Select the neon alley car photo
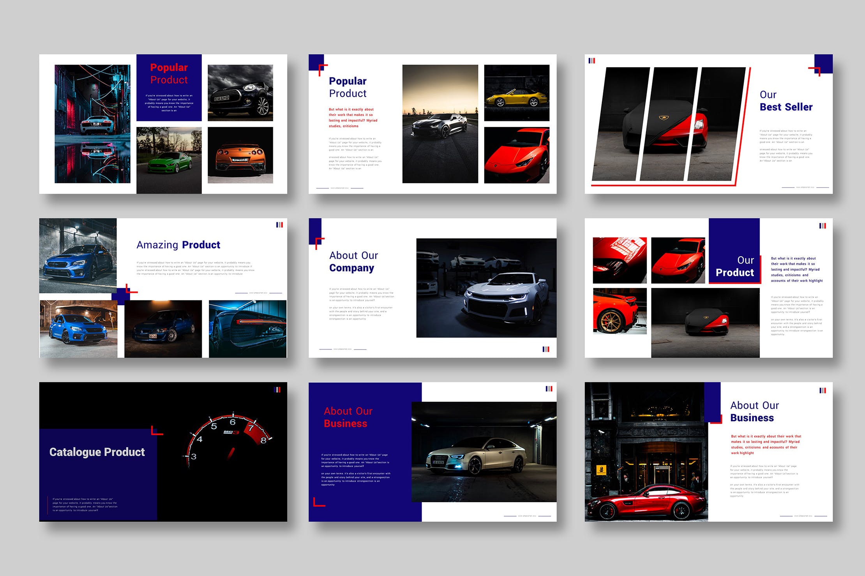Screen dimensions: 865x576 pyautogui.click(x=92, y=124)
